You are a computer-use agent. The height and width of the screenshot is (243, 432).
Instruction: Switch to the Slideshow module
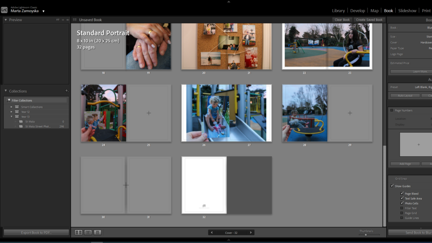tap(407, 11)
